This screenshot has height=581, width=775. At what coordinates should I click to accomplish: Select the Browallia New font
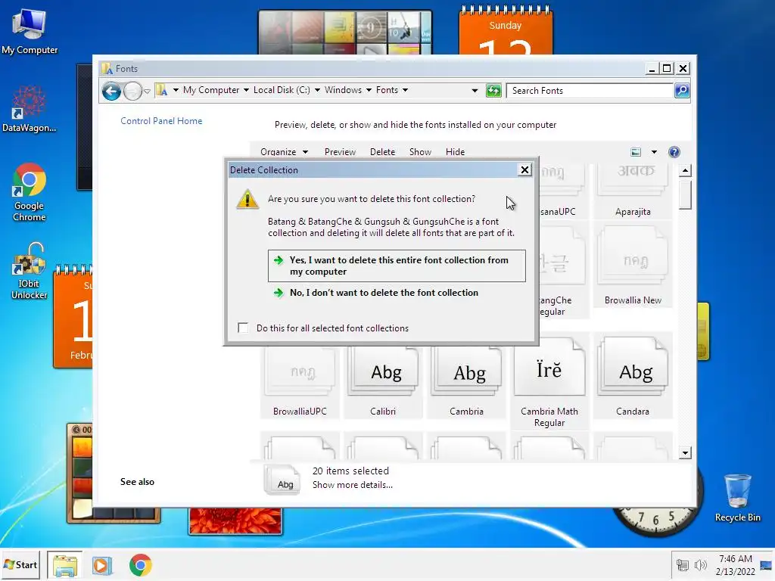tap(633, 266)
